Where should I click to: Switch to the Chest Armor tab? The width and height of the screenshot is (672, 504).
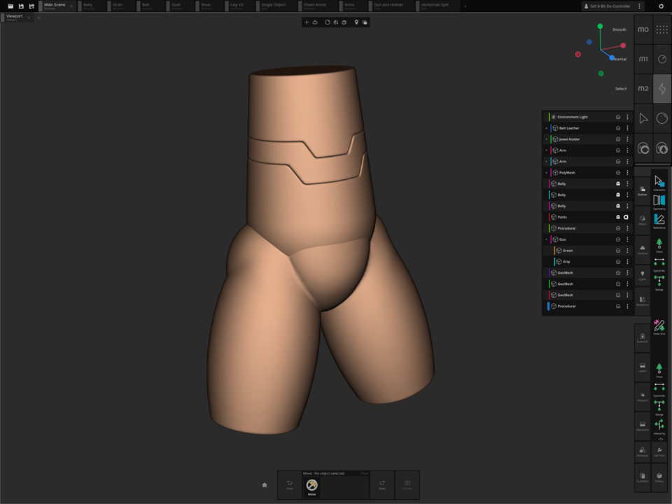click(318, 6)
